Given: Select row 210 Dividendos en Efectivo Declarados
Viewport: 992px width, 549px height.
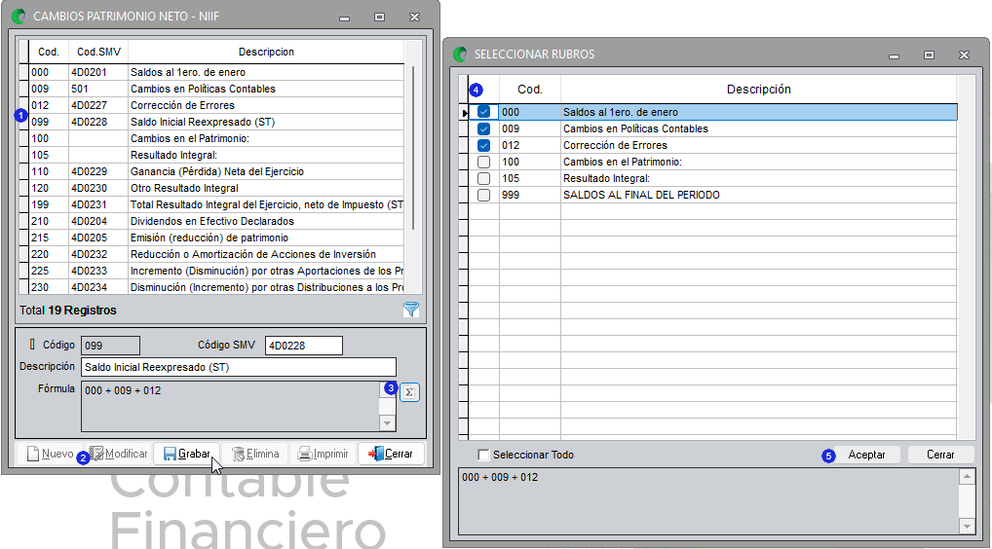Looking at the screenshot, I should coord(216,221).
